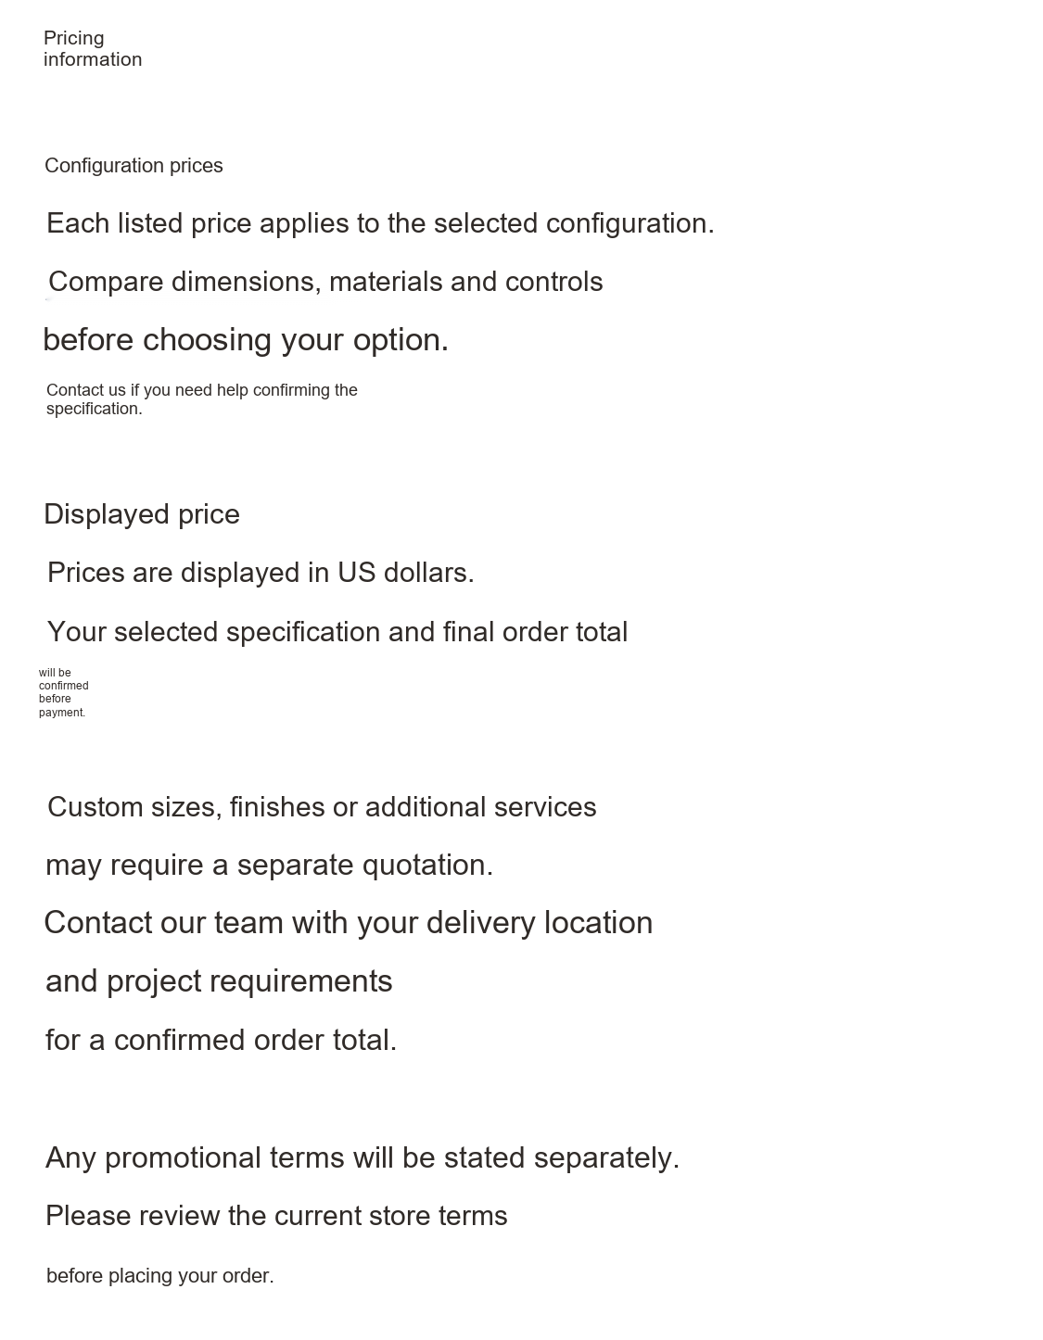Image resolution: width=1043 pixels, height=1340 pixels.
Task: Click 'for a confirmed order total.' line
Action: point(222,1040)
